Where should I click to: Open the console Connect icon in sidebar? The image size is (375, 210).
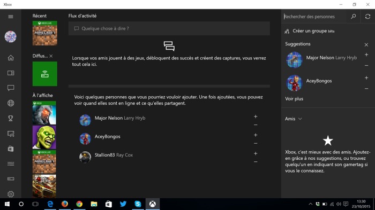[11, 178]
